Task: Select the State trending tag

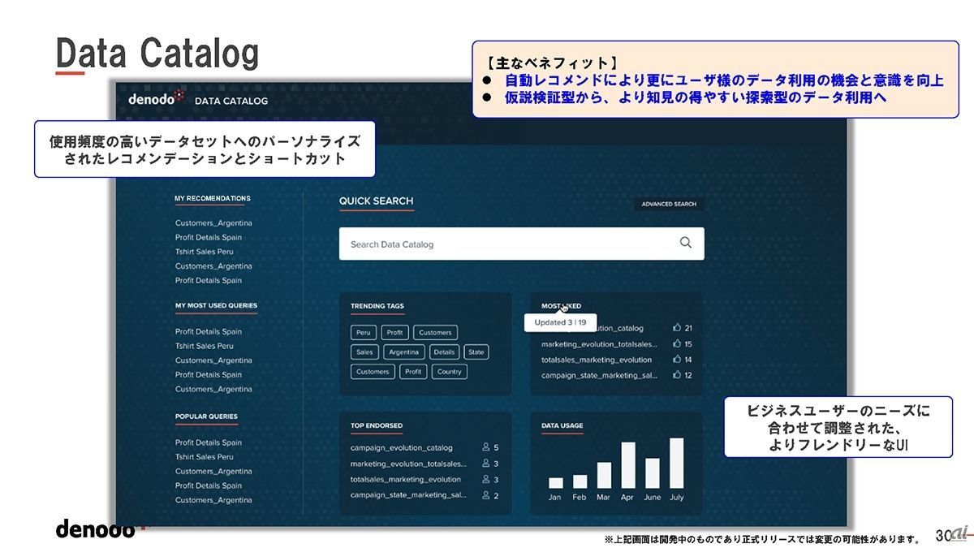Action: point(476,352)
